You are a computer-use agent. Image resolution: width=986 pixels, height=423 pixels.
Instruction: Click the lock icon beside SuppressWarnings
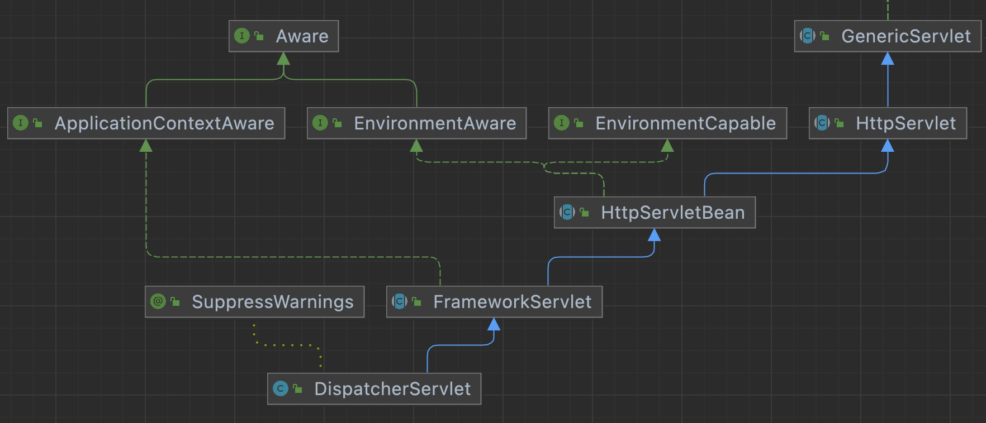point(176,302)
